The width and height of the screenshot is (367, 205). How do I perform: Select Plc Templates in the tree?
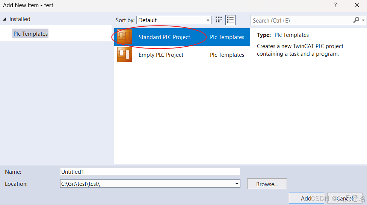click(30, 34)
